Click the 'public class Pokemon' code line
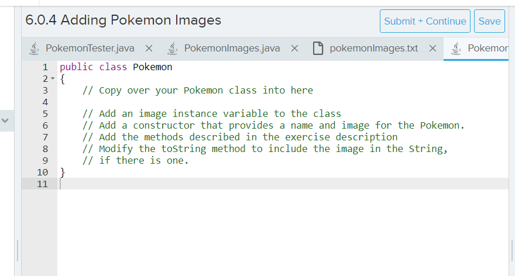Viewport: 515px width, 276px height. (x=116, y=67)
